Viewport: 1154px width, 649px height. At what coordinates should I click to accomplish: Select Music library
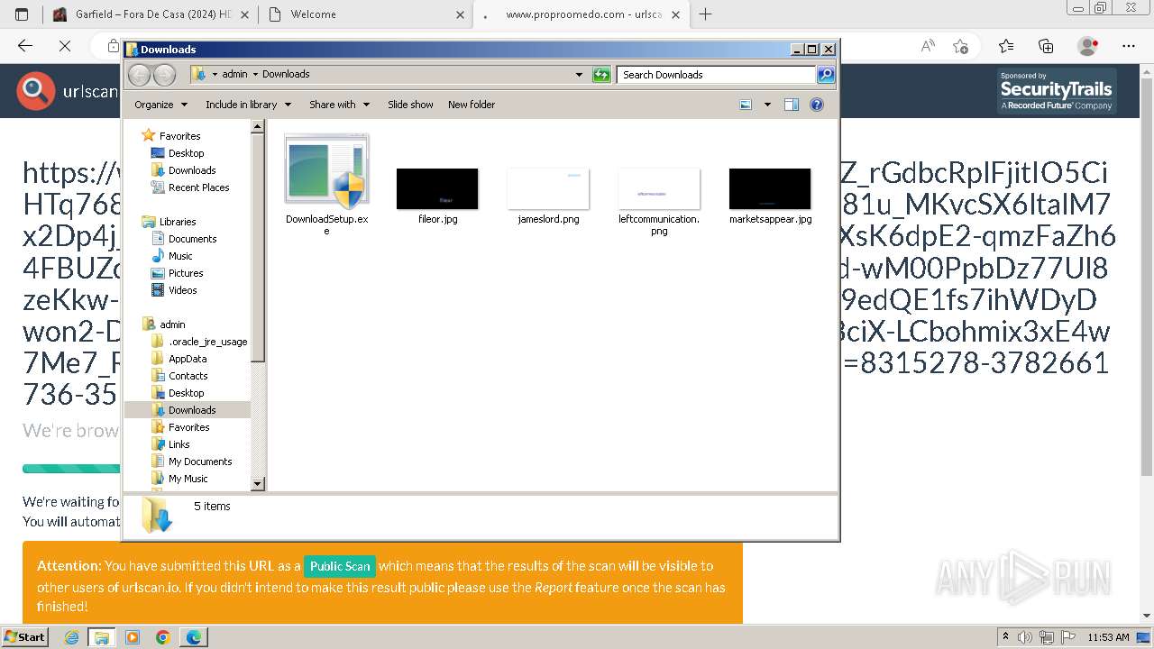(x=180, y=256)
